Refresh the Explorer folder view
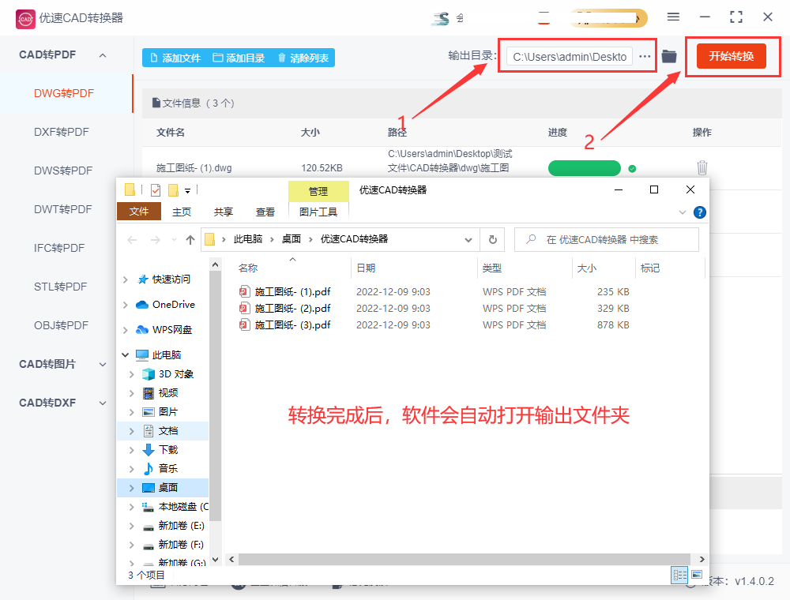790x600 pixels. [493, 240]
